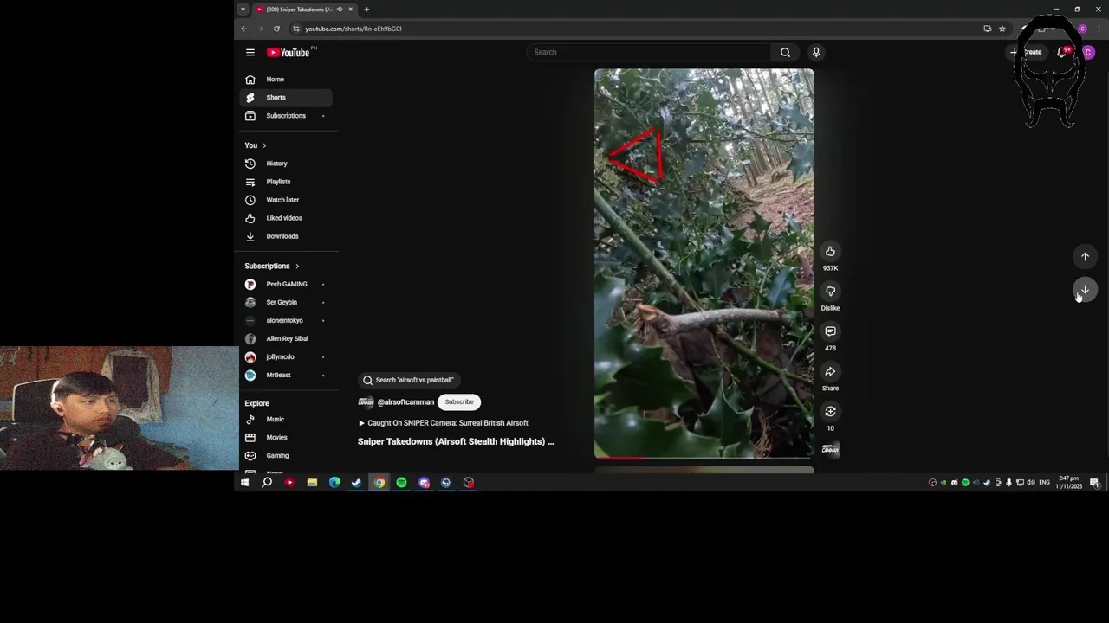Open airsoftcamman channel avatar
This screenshot has height=623, width=1109.
pos(366,402)
